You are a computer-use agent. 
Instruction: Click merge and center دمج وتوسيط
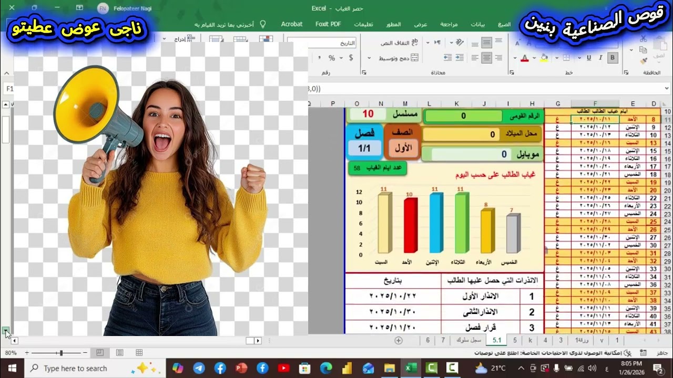pyautogui.click(x=399, y=58)
